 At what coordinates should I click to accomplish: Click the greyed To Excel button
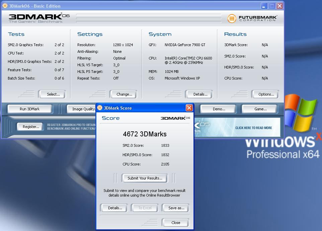tap(145, 208)
